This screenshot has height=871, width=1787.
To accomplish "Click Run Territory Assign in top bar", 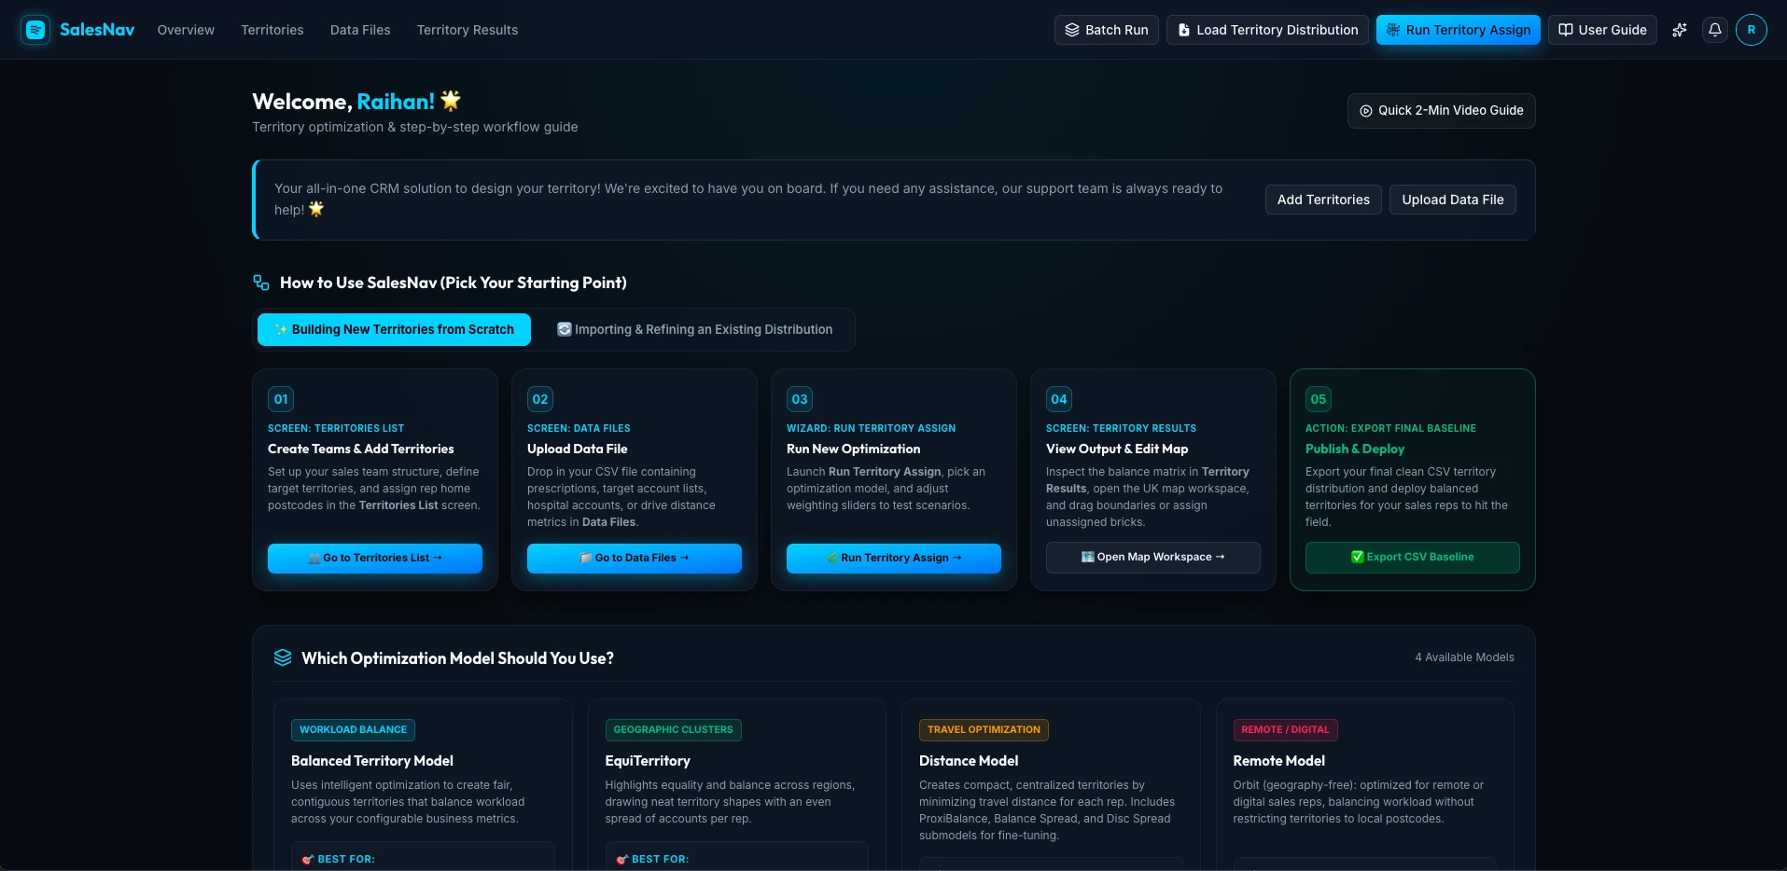I will click(1459, 30).
